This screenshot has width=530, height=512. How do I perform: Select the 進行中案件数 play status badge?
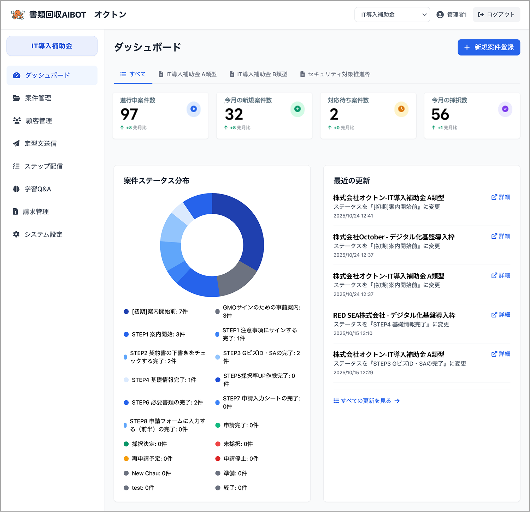(x=193, y=109)
